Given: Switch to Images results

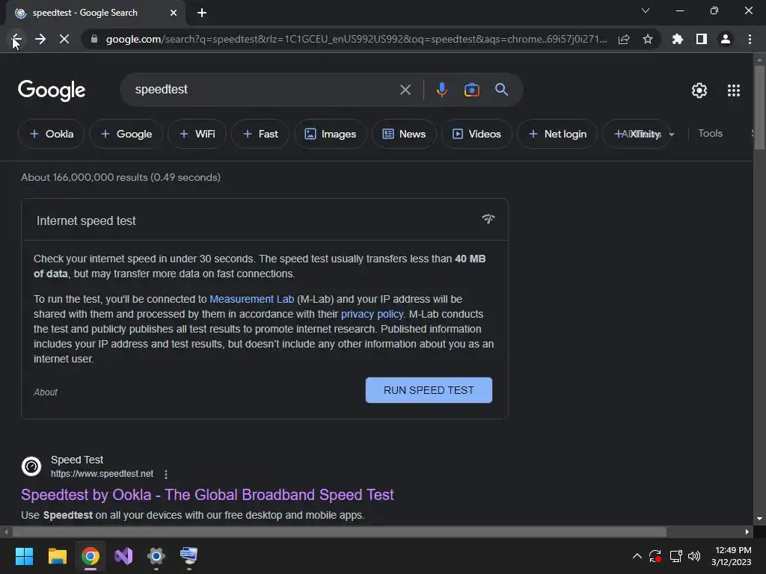Looking at the screenshot, I should [330, 134].
